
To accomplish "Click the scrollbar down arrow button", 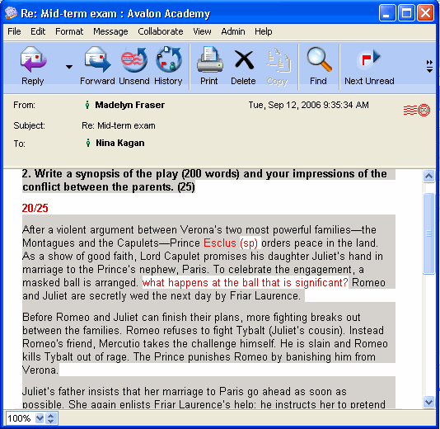I will (428, 403).
